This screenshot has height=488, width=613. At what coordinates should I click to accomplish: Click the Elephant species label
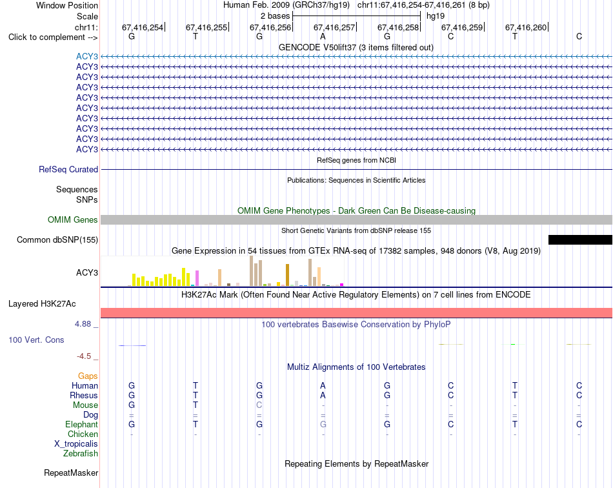tap(81, 424)
